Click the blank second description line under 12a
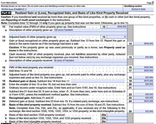The width and height of the screenshot is (156, 124). point(68,33)
